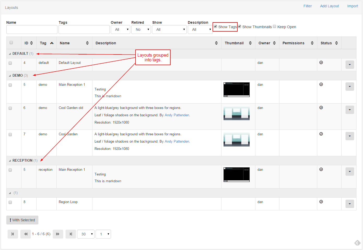Open the Import option

tap(353, 6)
